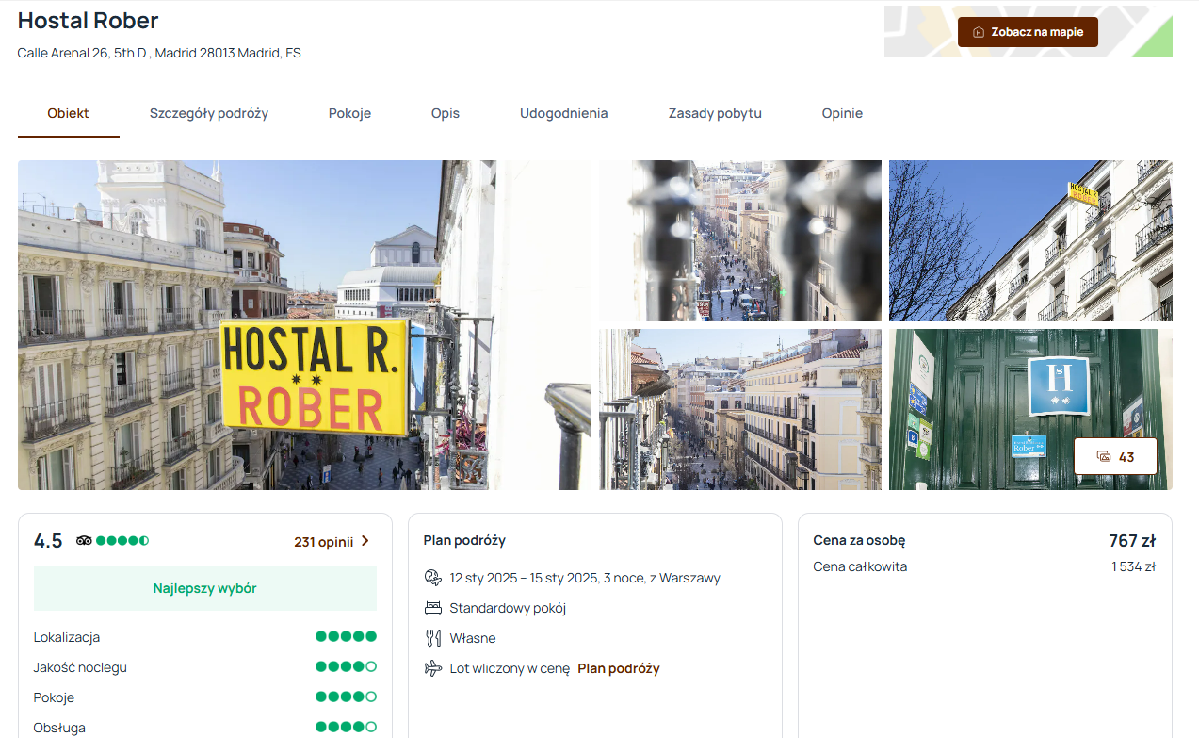The height and width of the screenshot is (738, 1199).
Task: Open the green door photo with H sign
Action: click(1030, 409)
